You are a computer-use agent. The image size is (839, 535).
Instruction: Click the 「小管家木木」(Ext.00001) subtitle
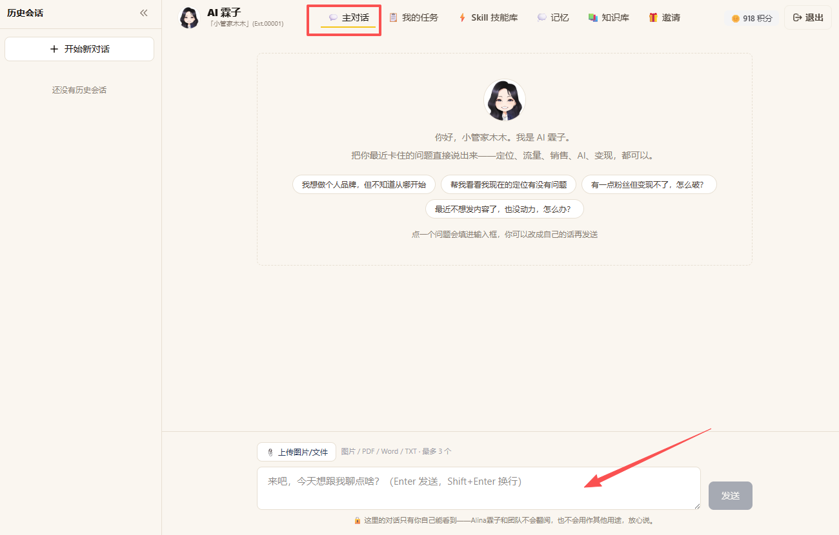click(245, 24)
